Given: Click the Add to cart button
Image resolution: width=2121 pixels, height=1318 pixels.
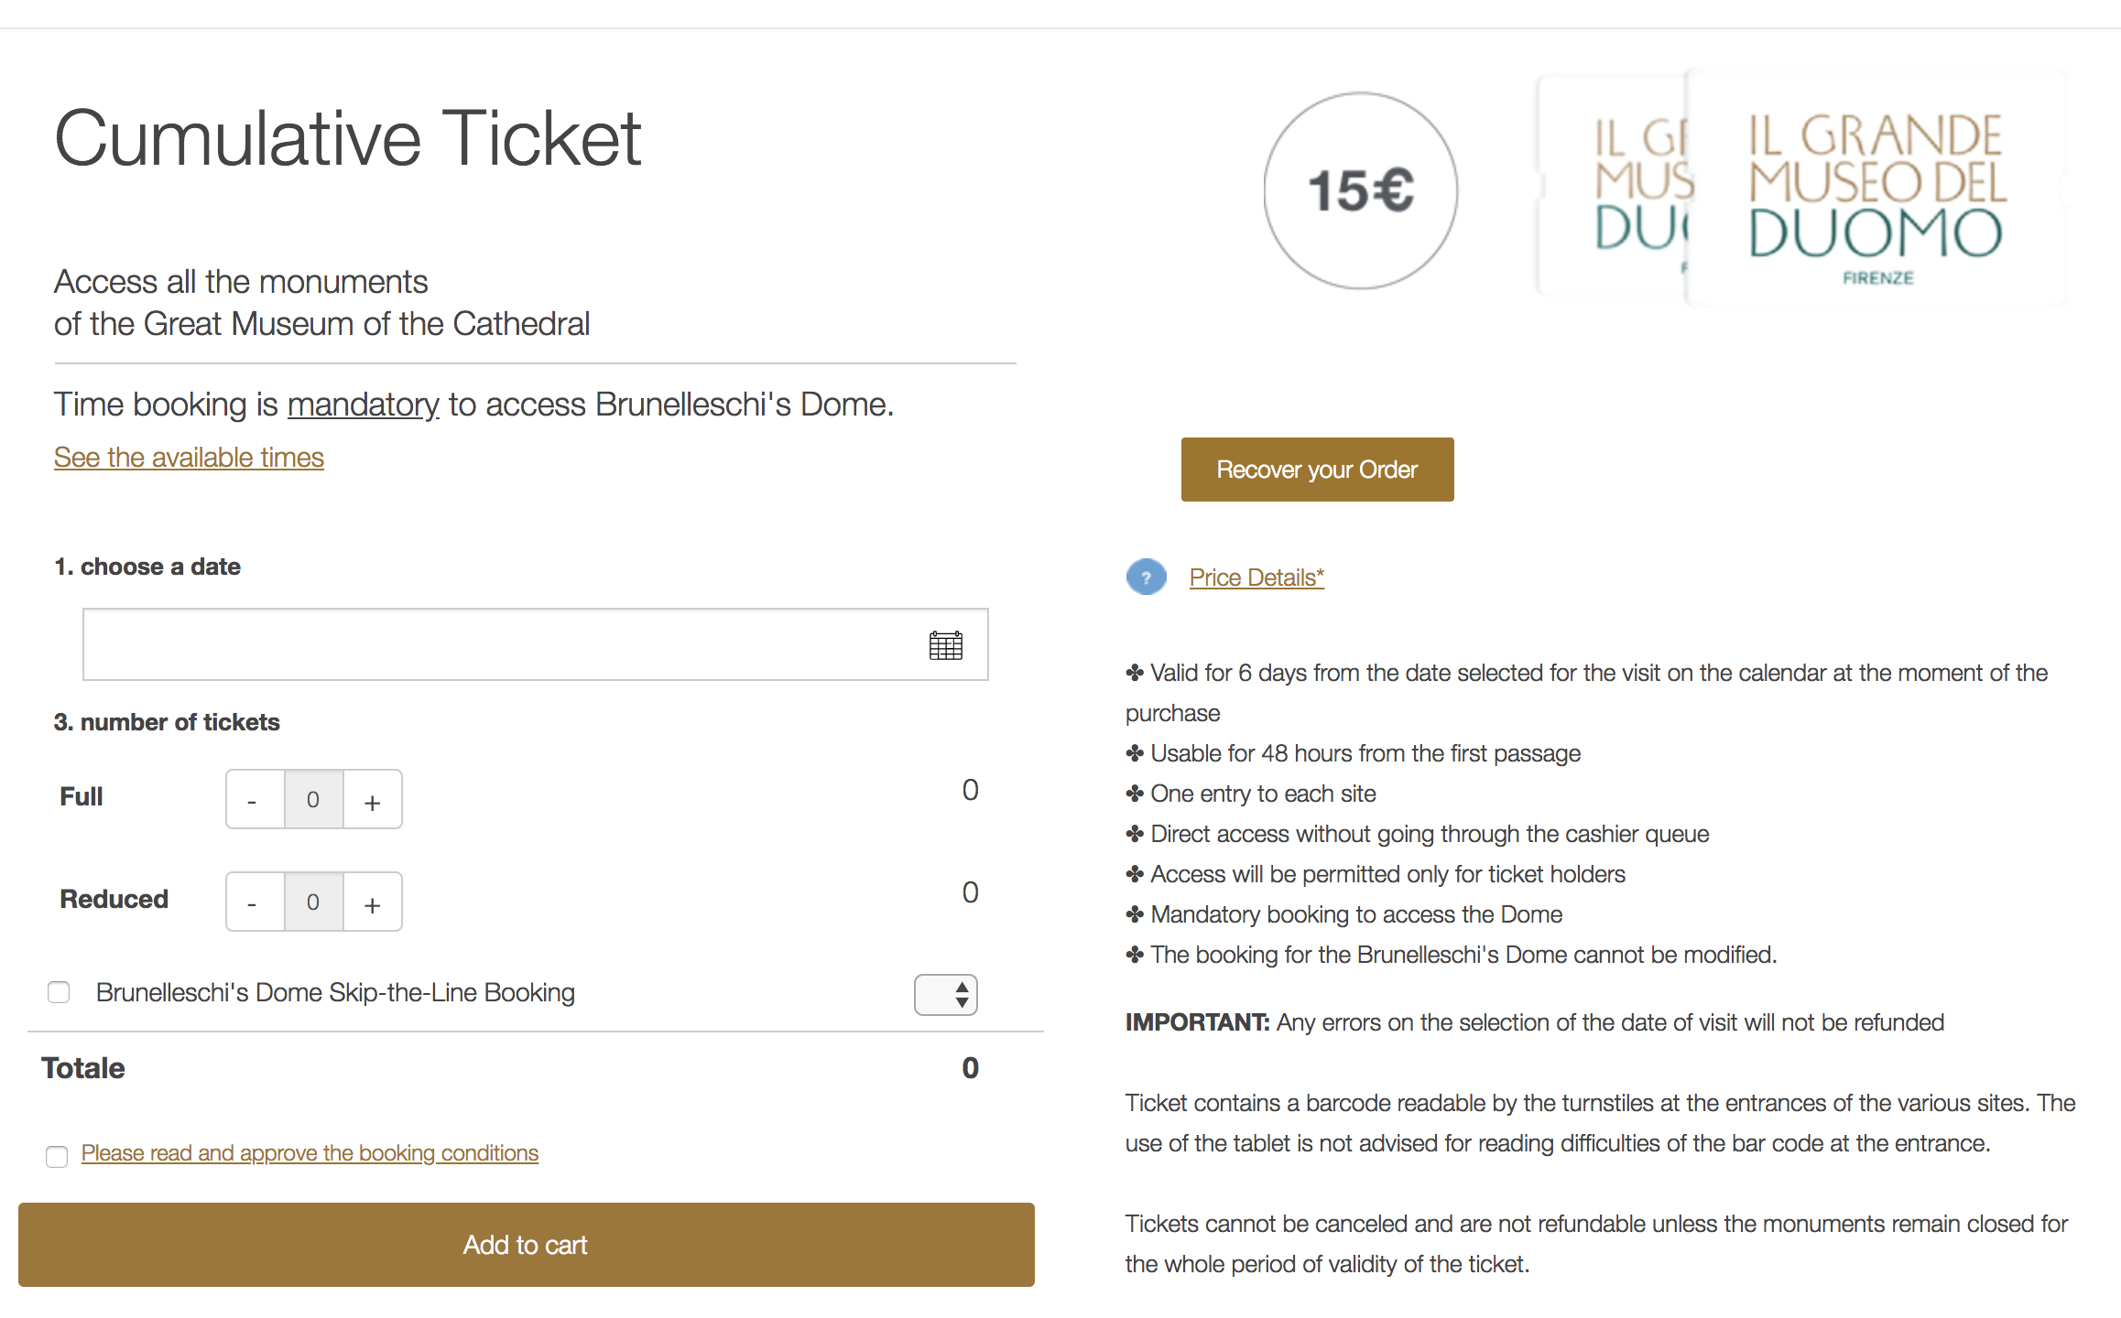Looking at the screenshot, I should click(527, 1245).
